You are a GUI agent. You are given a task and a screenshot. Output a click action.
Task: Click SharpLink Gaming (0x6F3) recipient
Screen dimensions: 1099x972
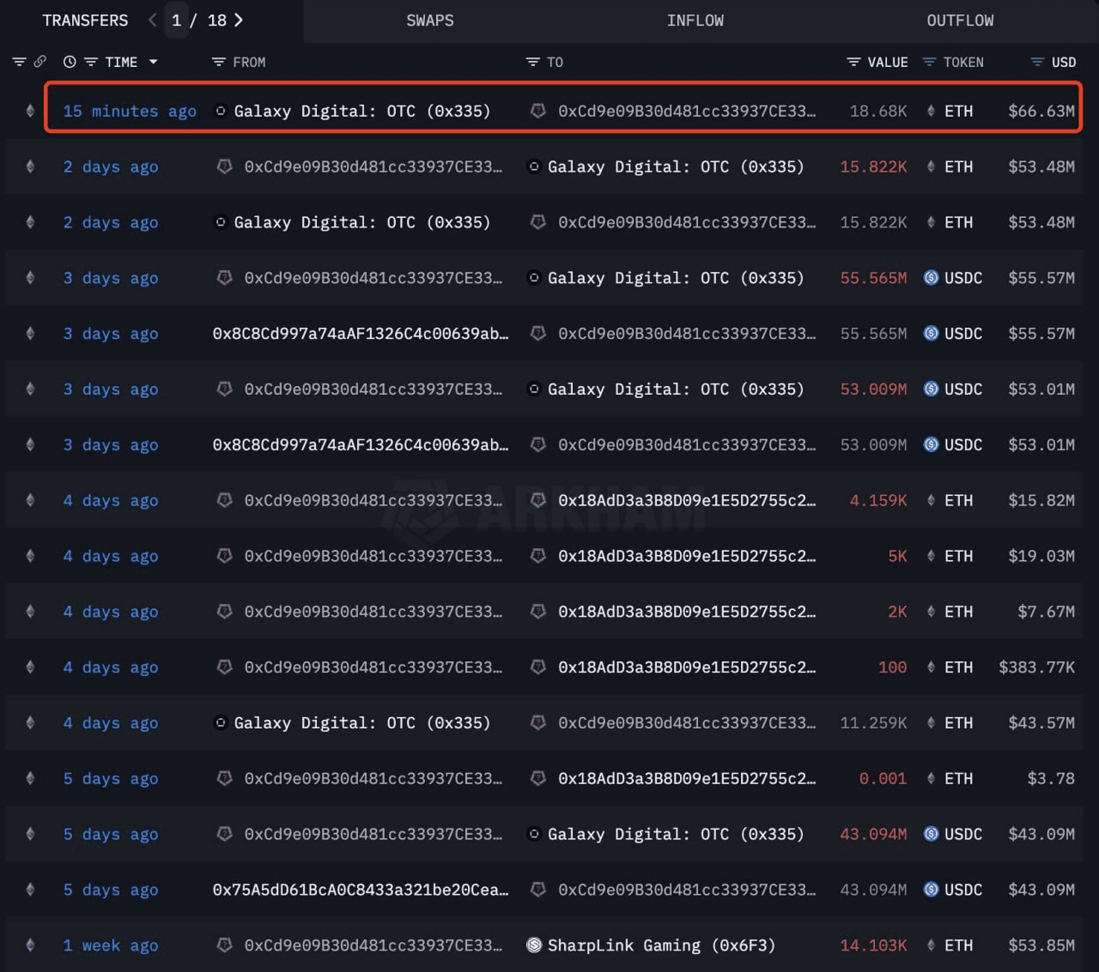[x=661, y=945]
